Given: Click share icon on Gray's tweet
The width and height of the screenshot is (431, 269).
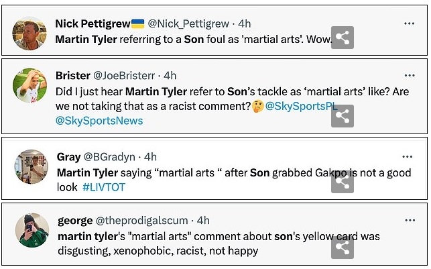Looking at the screenshot, I should (x=343, y=182).
